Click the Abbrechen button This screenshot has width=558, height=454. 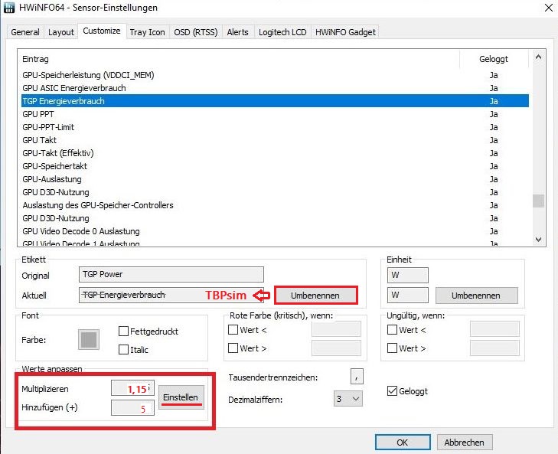tap(465, 443)
